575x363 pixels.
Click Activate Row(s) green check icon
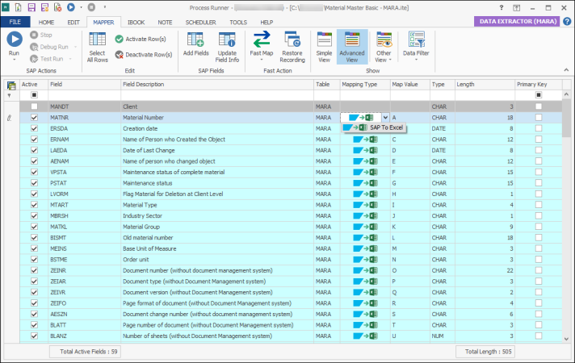[x=119, y=39]
